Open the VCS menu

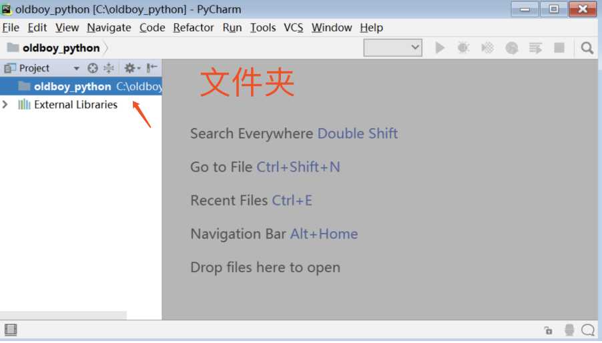click(293, 27)
